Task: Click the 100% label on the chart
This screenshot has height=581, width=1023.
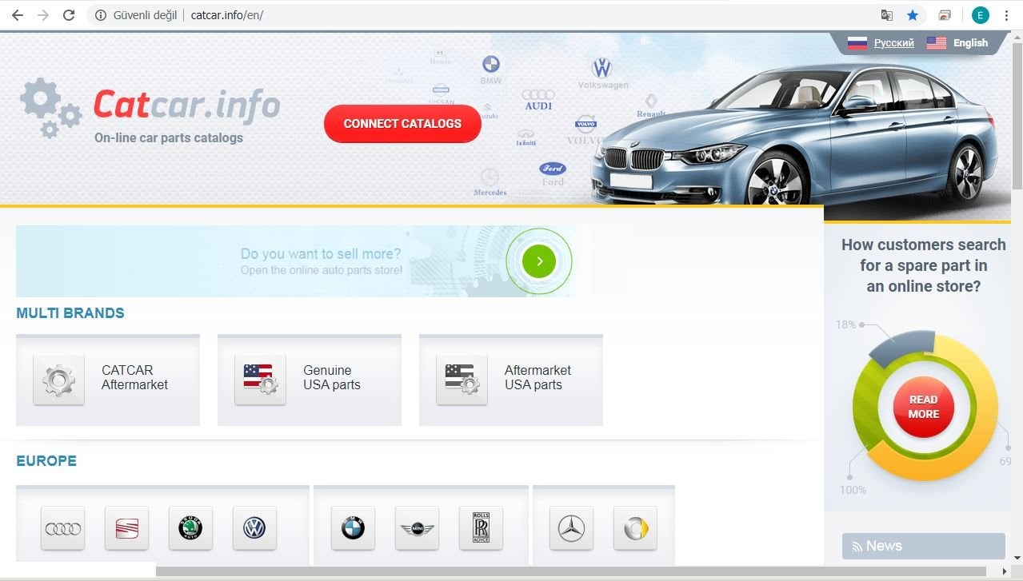Action: tap(853, 490)
